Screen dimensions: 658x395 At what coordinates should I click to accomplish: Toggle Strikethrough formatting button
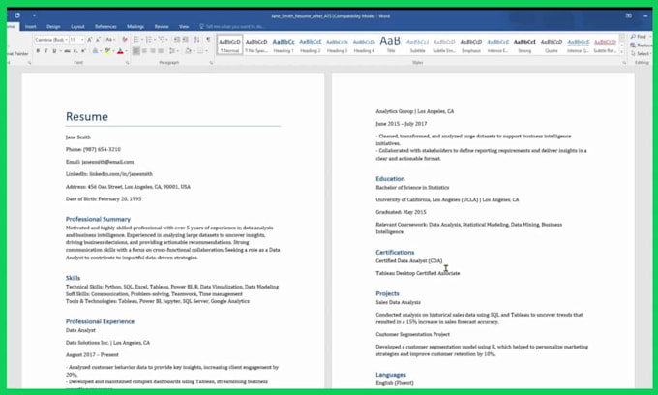[67, 51]
